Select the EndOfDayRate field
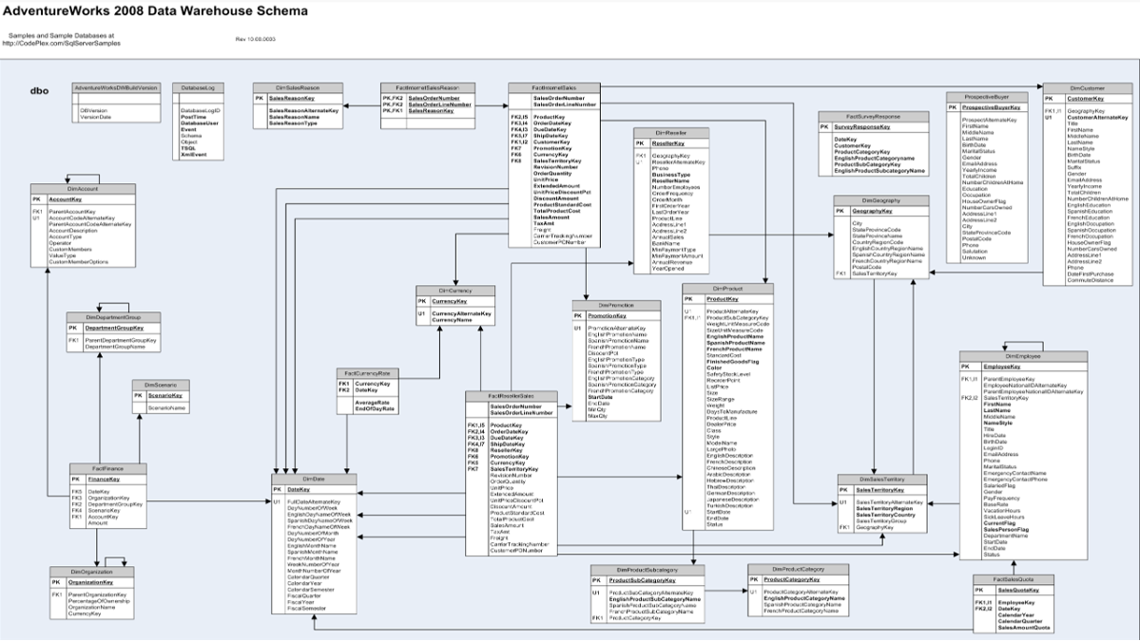Screen dimensions: 1140x641 point(375,408)
